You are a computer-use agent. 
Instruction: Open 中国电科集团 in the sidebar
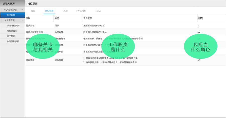[13, 26]
